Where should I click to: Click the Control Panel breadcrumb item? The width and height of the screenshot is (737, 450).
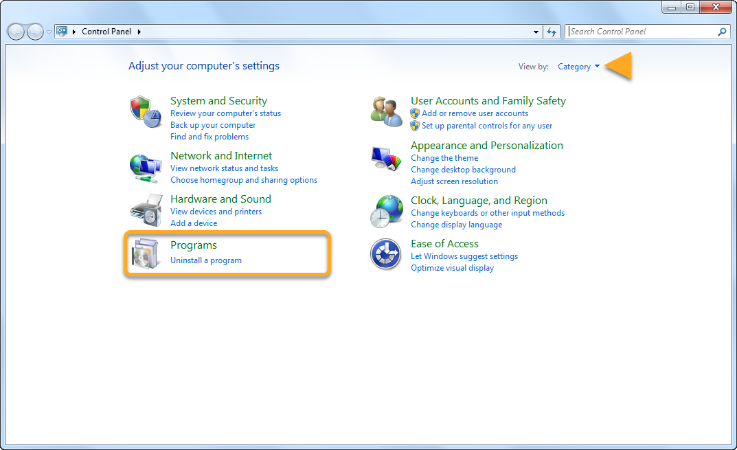point(107,32)
